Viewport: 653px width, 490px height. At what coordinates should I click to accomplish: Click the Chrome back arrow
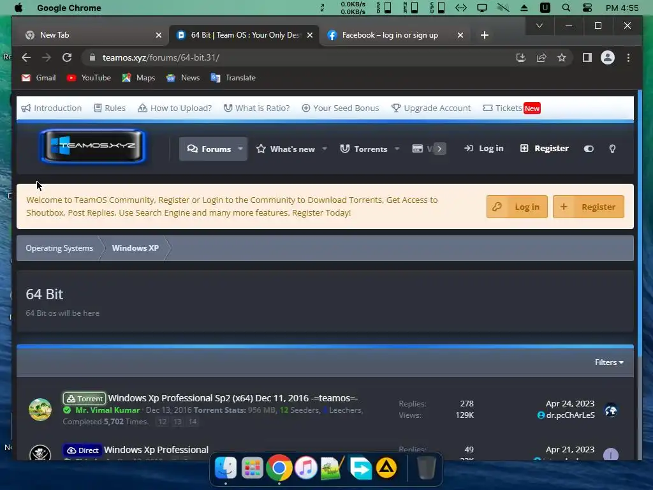[x=26, y=57]
